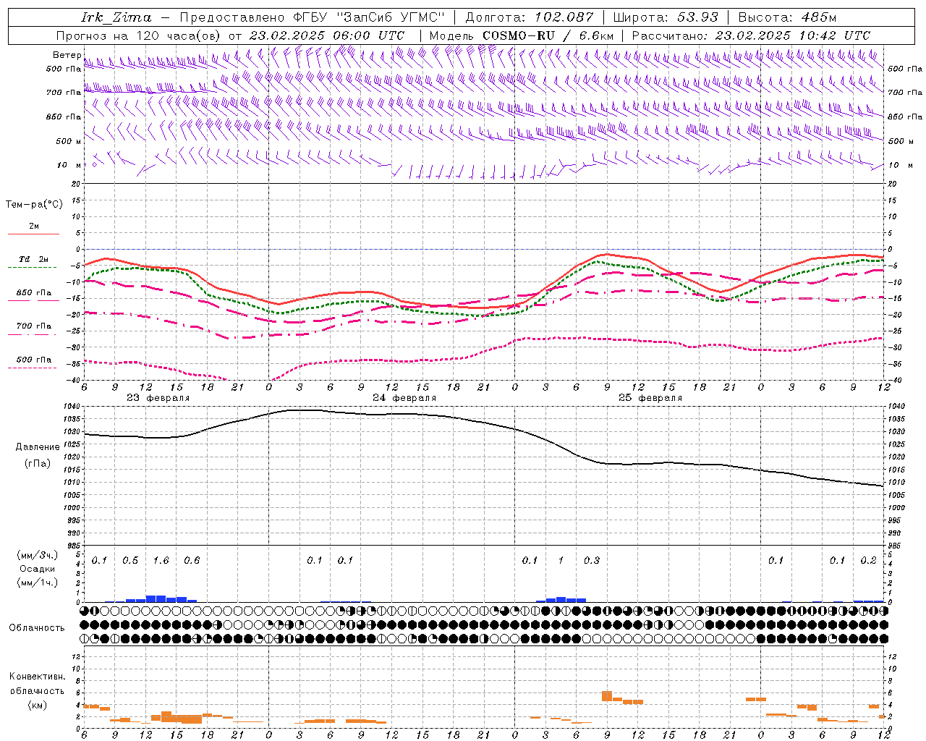Click the Облачность panel label
This screenshot has height=741, width=926.
(37, 628)
